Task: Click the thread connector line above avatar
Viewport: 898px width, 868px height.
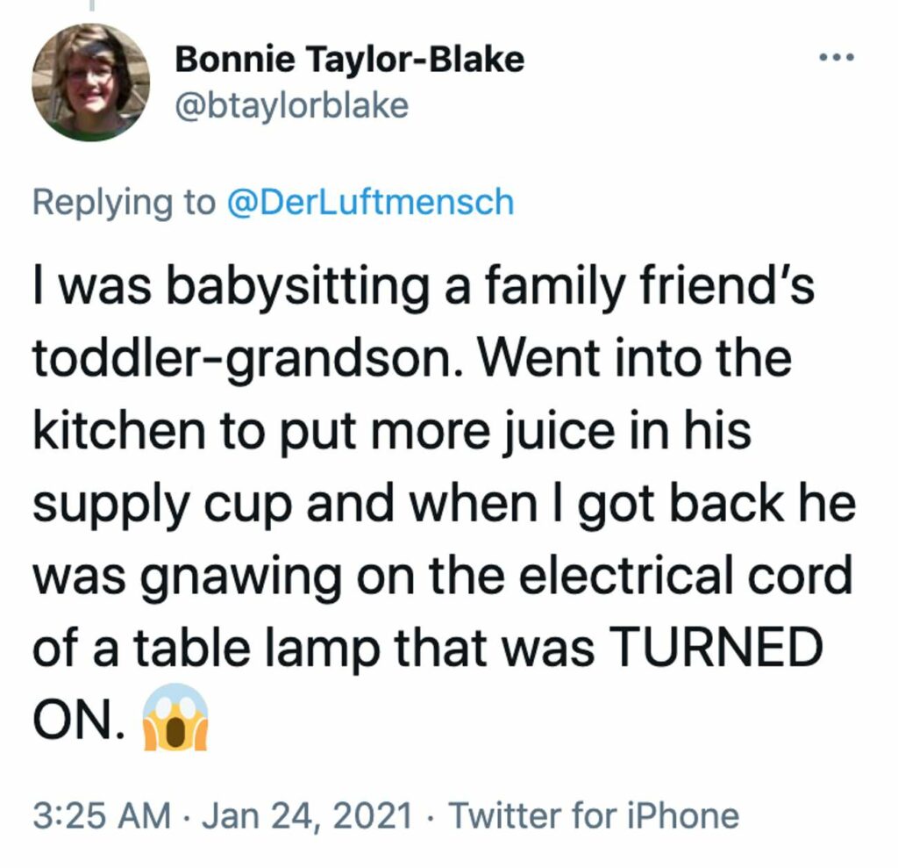Action: pos(91,6)
